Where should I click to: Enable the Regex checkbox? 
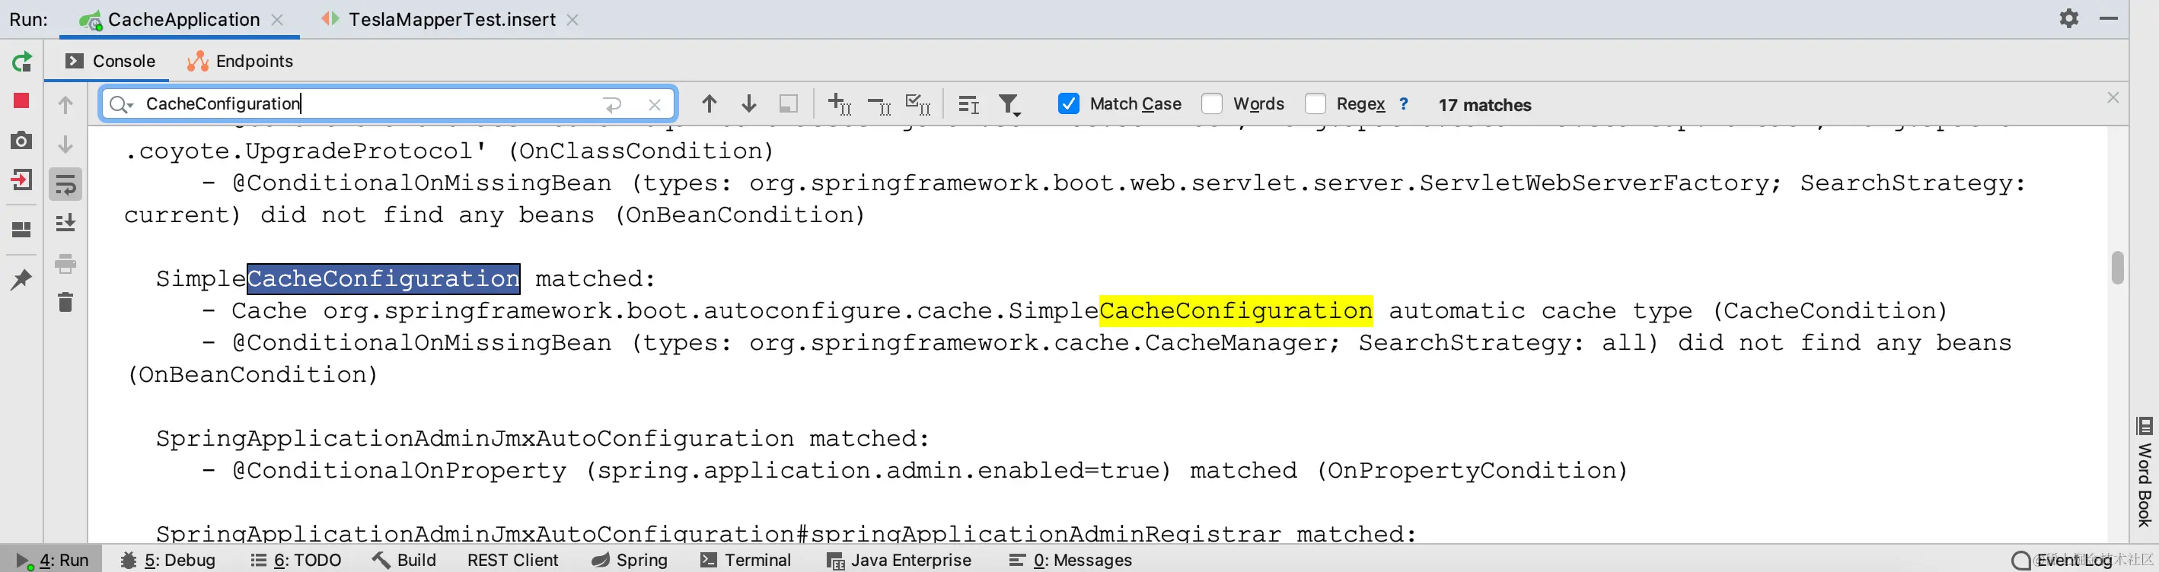point(1315,104)
